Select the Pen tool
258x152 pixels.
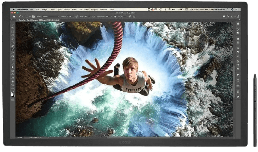pyautogui.click(x=13, y=64)
